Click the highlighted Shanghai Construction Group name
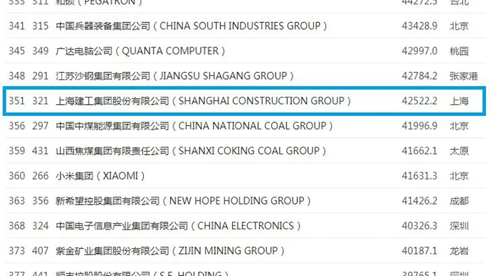Screen dimensions: 490x276 [203, 101]
